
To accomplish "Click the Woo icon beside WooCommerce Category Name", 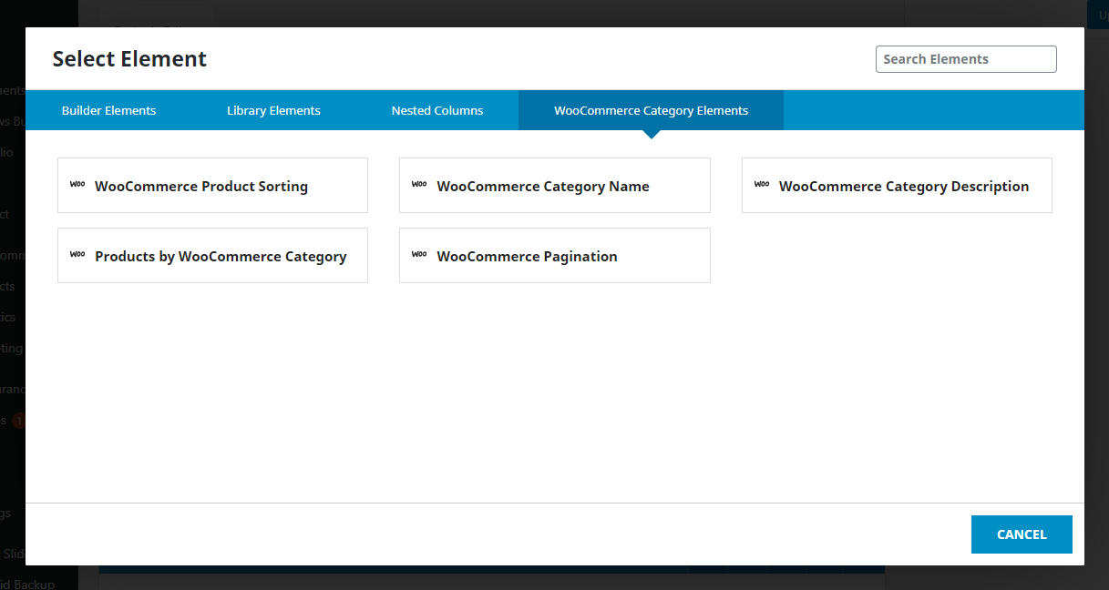I will [419, 185].
